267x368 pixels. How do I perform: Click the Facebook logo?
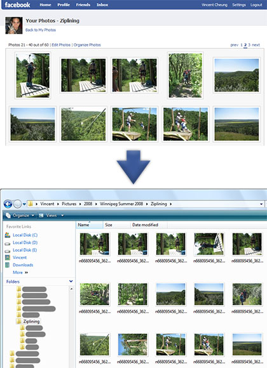pyautogui.click(x=17, y=4)
